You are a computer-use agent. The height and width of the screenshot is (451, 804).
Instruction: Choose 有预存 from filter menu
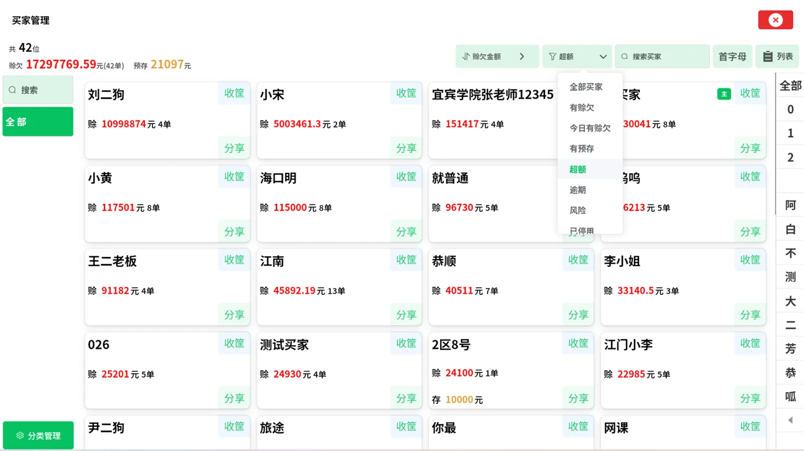pos(590,149)
